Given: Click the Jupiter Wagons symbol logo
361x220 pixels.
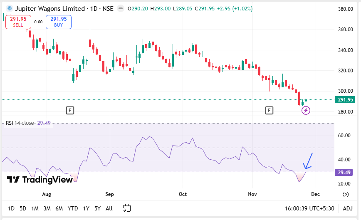Looking at the screenshot, I should pyautogui.click(x=9, y=8).
